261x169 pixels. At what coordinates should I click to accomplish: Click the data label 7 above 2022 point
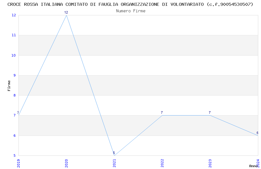[162, 112]
